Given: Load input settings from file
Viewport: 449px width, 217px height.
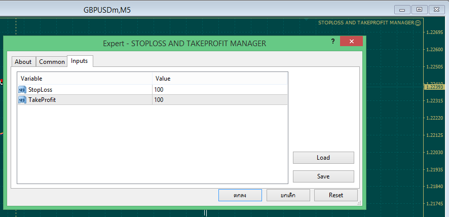Looking at the screenshot, I should [x=323, y=158].
